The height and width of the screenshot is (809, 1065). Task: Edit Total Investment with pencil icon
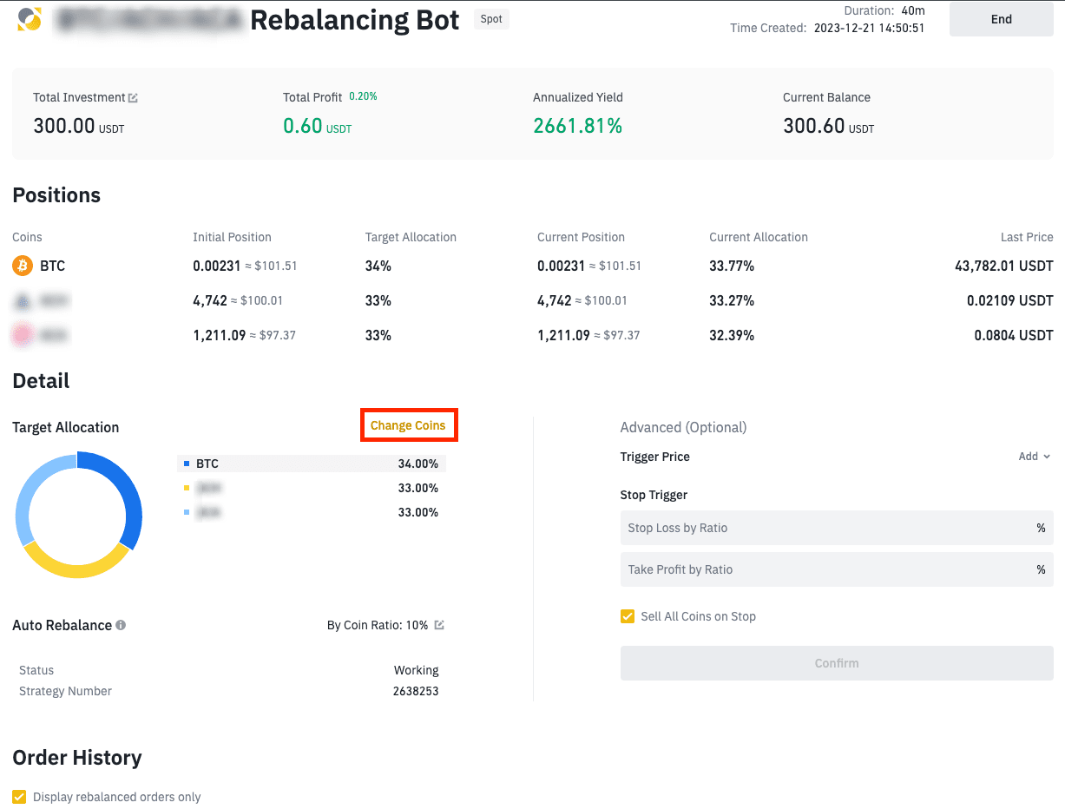coord(133,98)
